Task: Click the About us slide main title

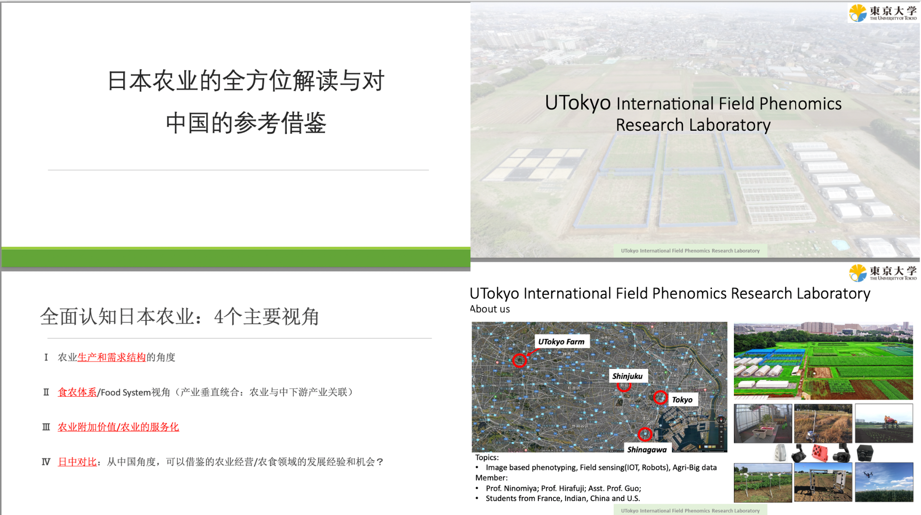Action: [670, 293]
